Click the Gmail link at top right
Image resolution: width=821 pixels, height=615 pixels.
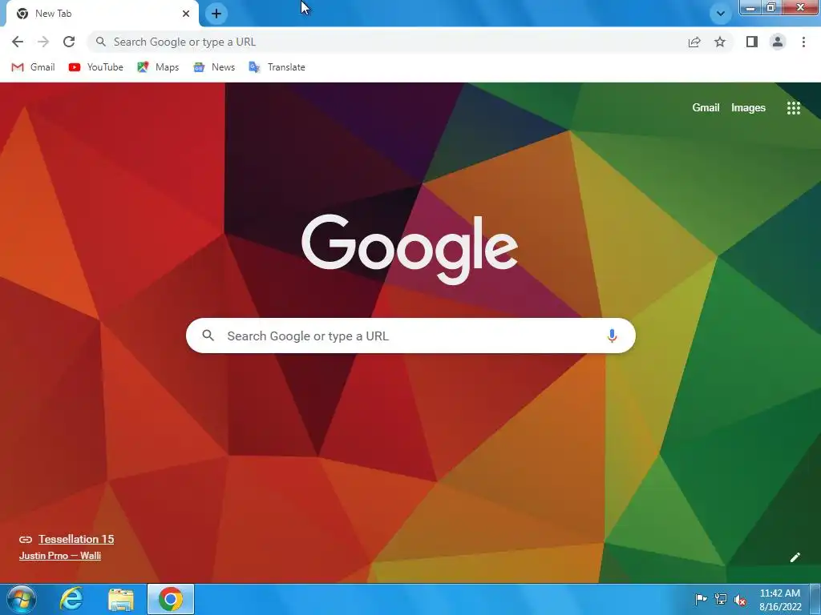point(706,108)
